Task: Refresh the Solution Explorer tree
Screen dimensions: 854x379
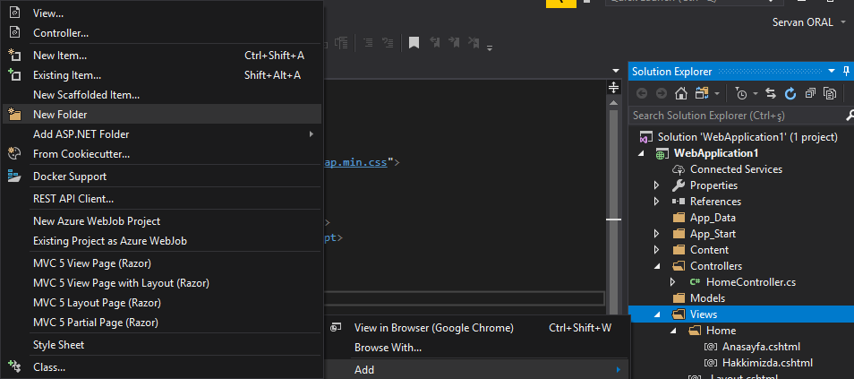Action: 790,94
